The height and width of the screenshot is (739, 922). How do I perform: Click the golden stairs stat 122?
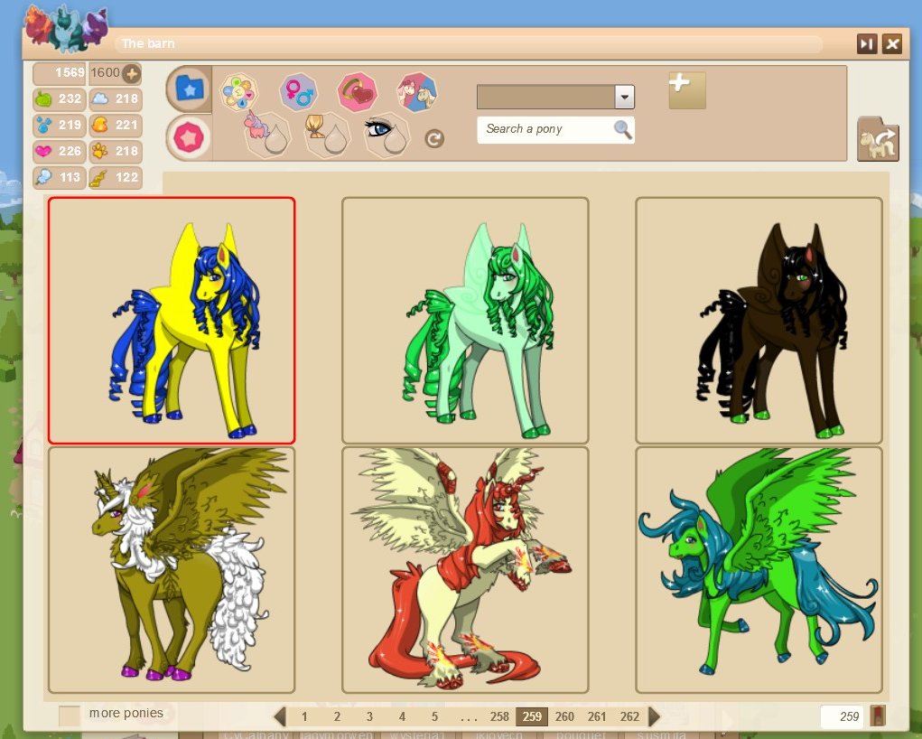tap(116, 177)
